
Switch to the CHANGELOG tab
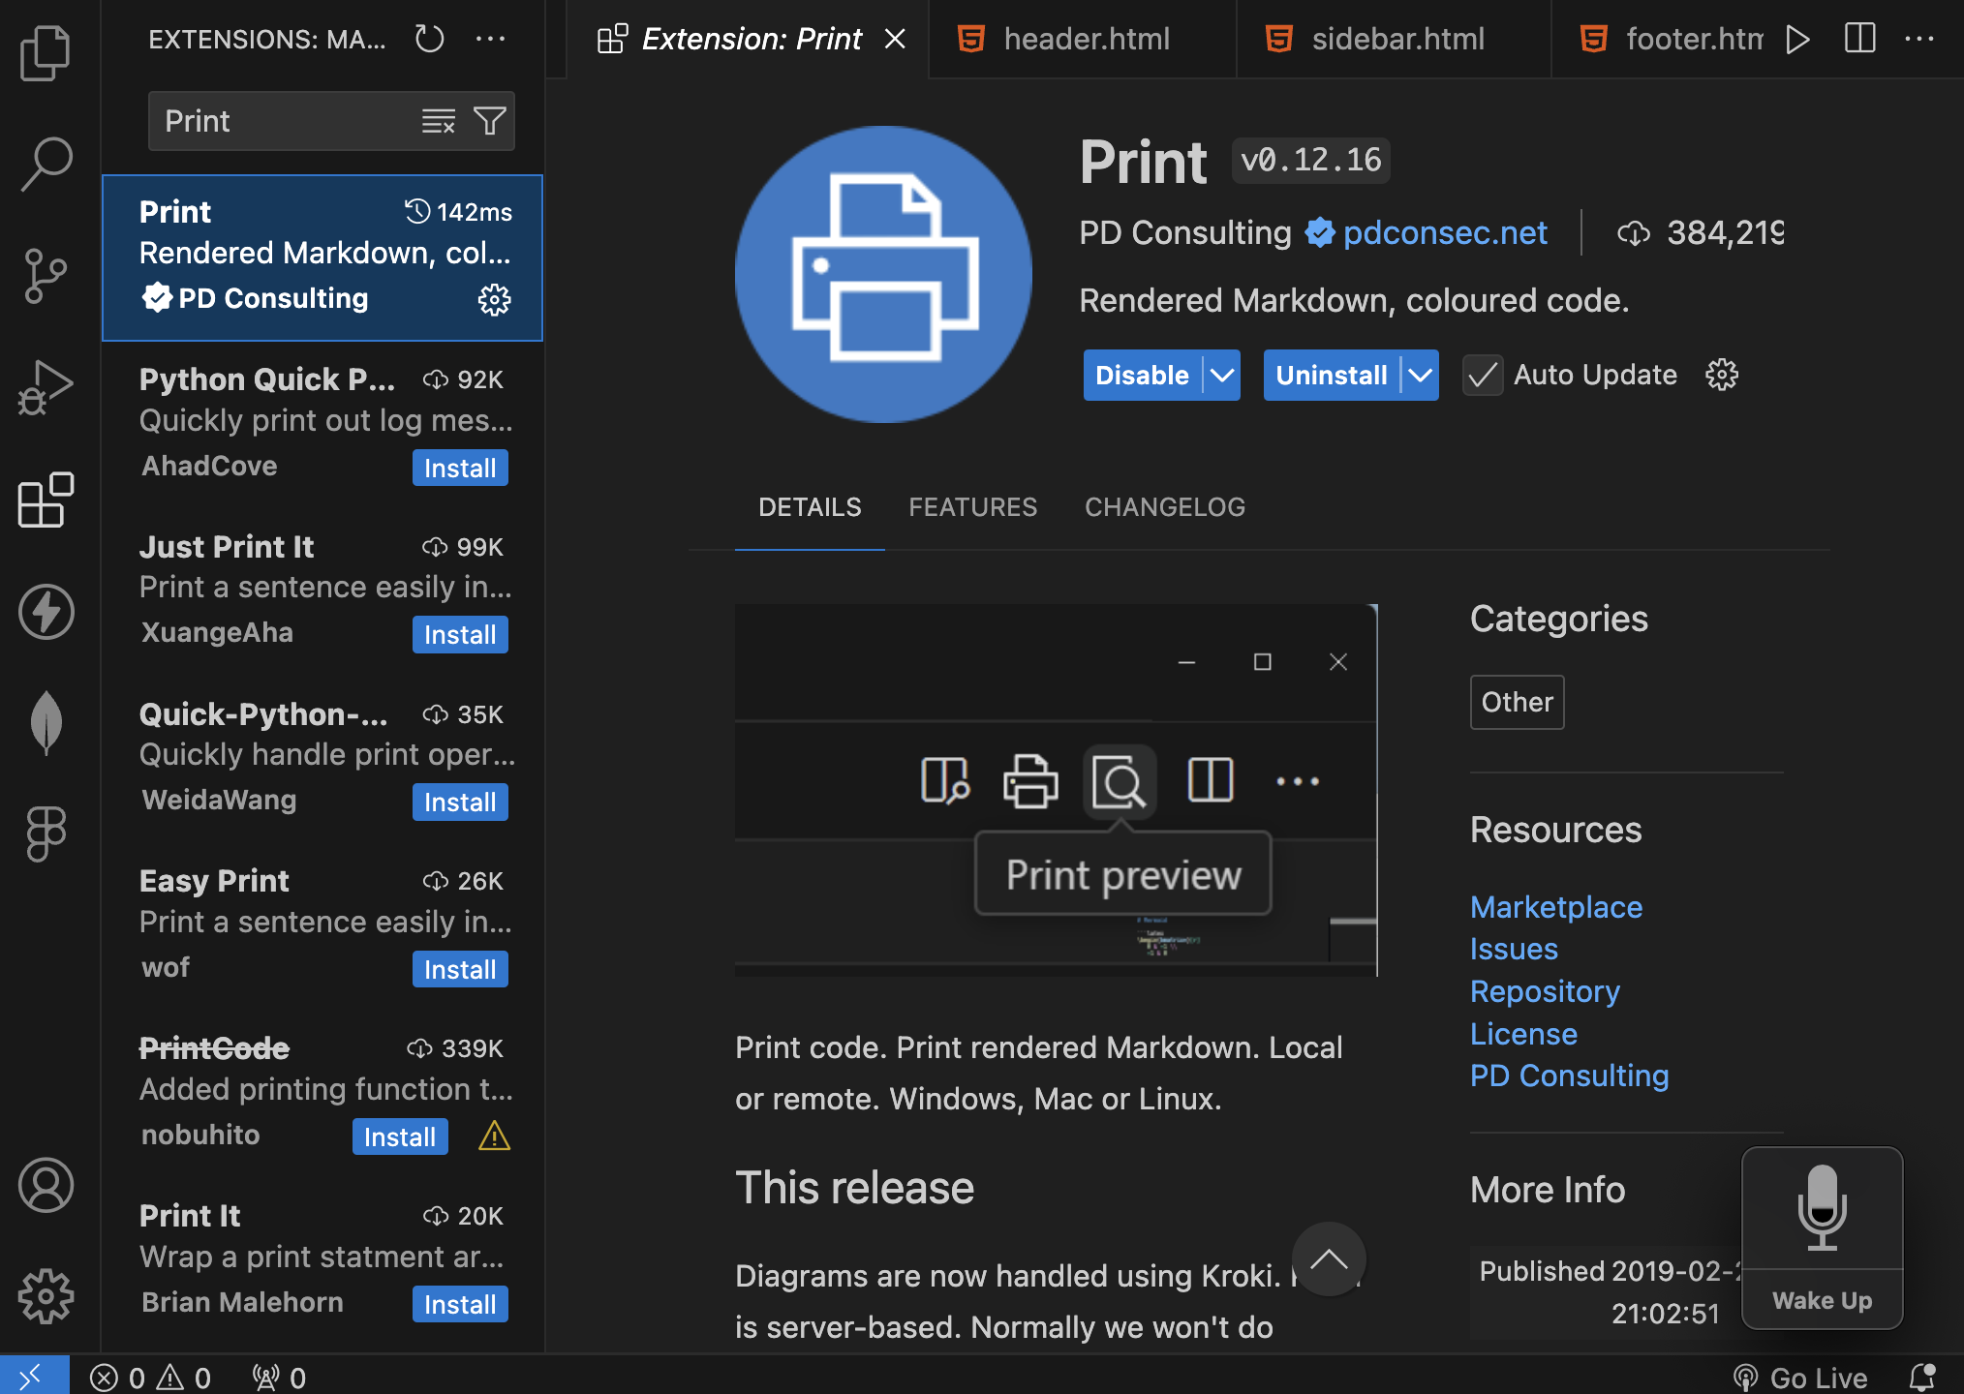tap(1164, 507)
